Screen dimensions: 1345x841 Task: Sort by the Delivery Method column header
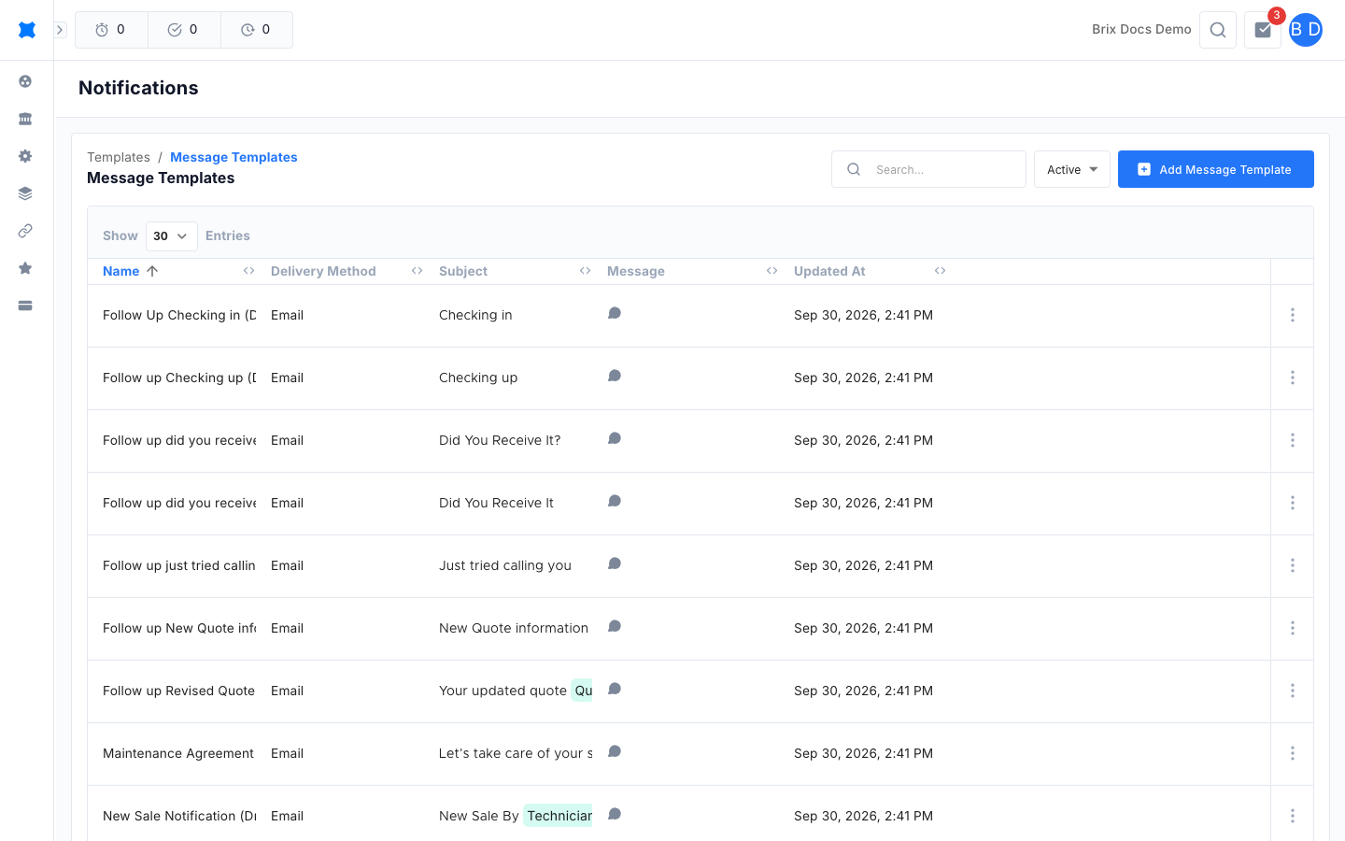323,271
